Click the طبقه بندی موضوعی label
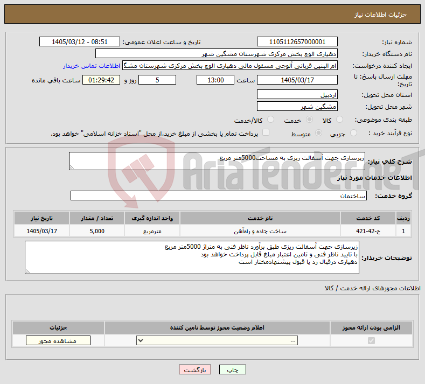425x384 pixels. pos(384,120)
